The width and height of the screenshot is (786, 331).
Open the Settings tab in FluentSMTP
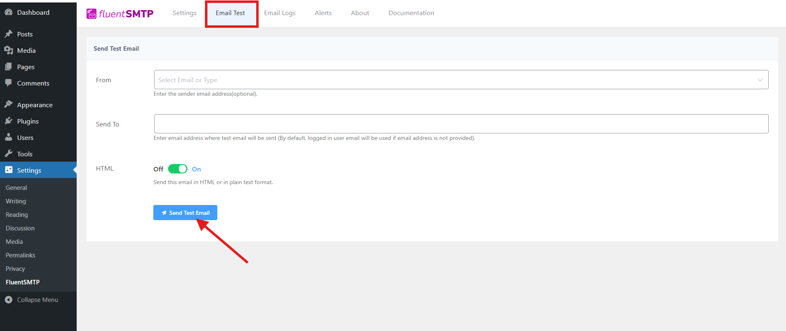pos(185,13)
